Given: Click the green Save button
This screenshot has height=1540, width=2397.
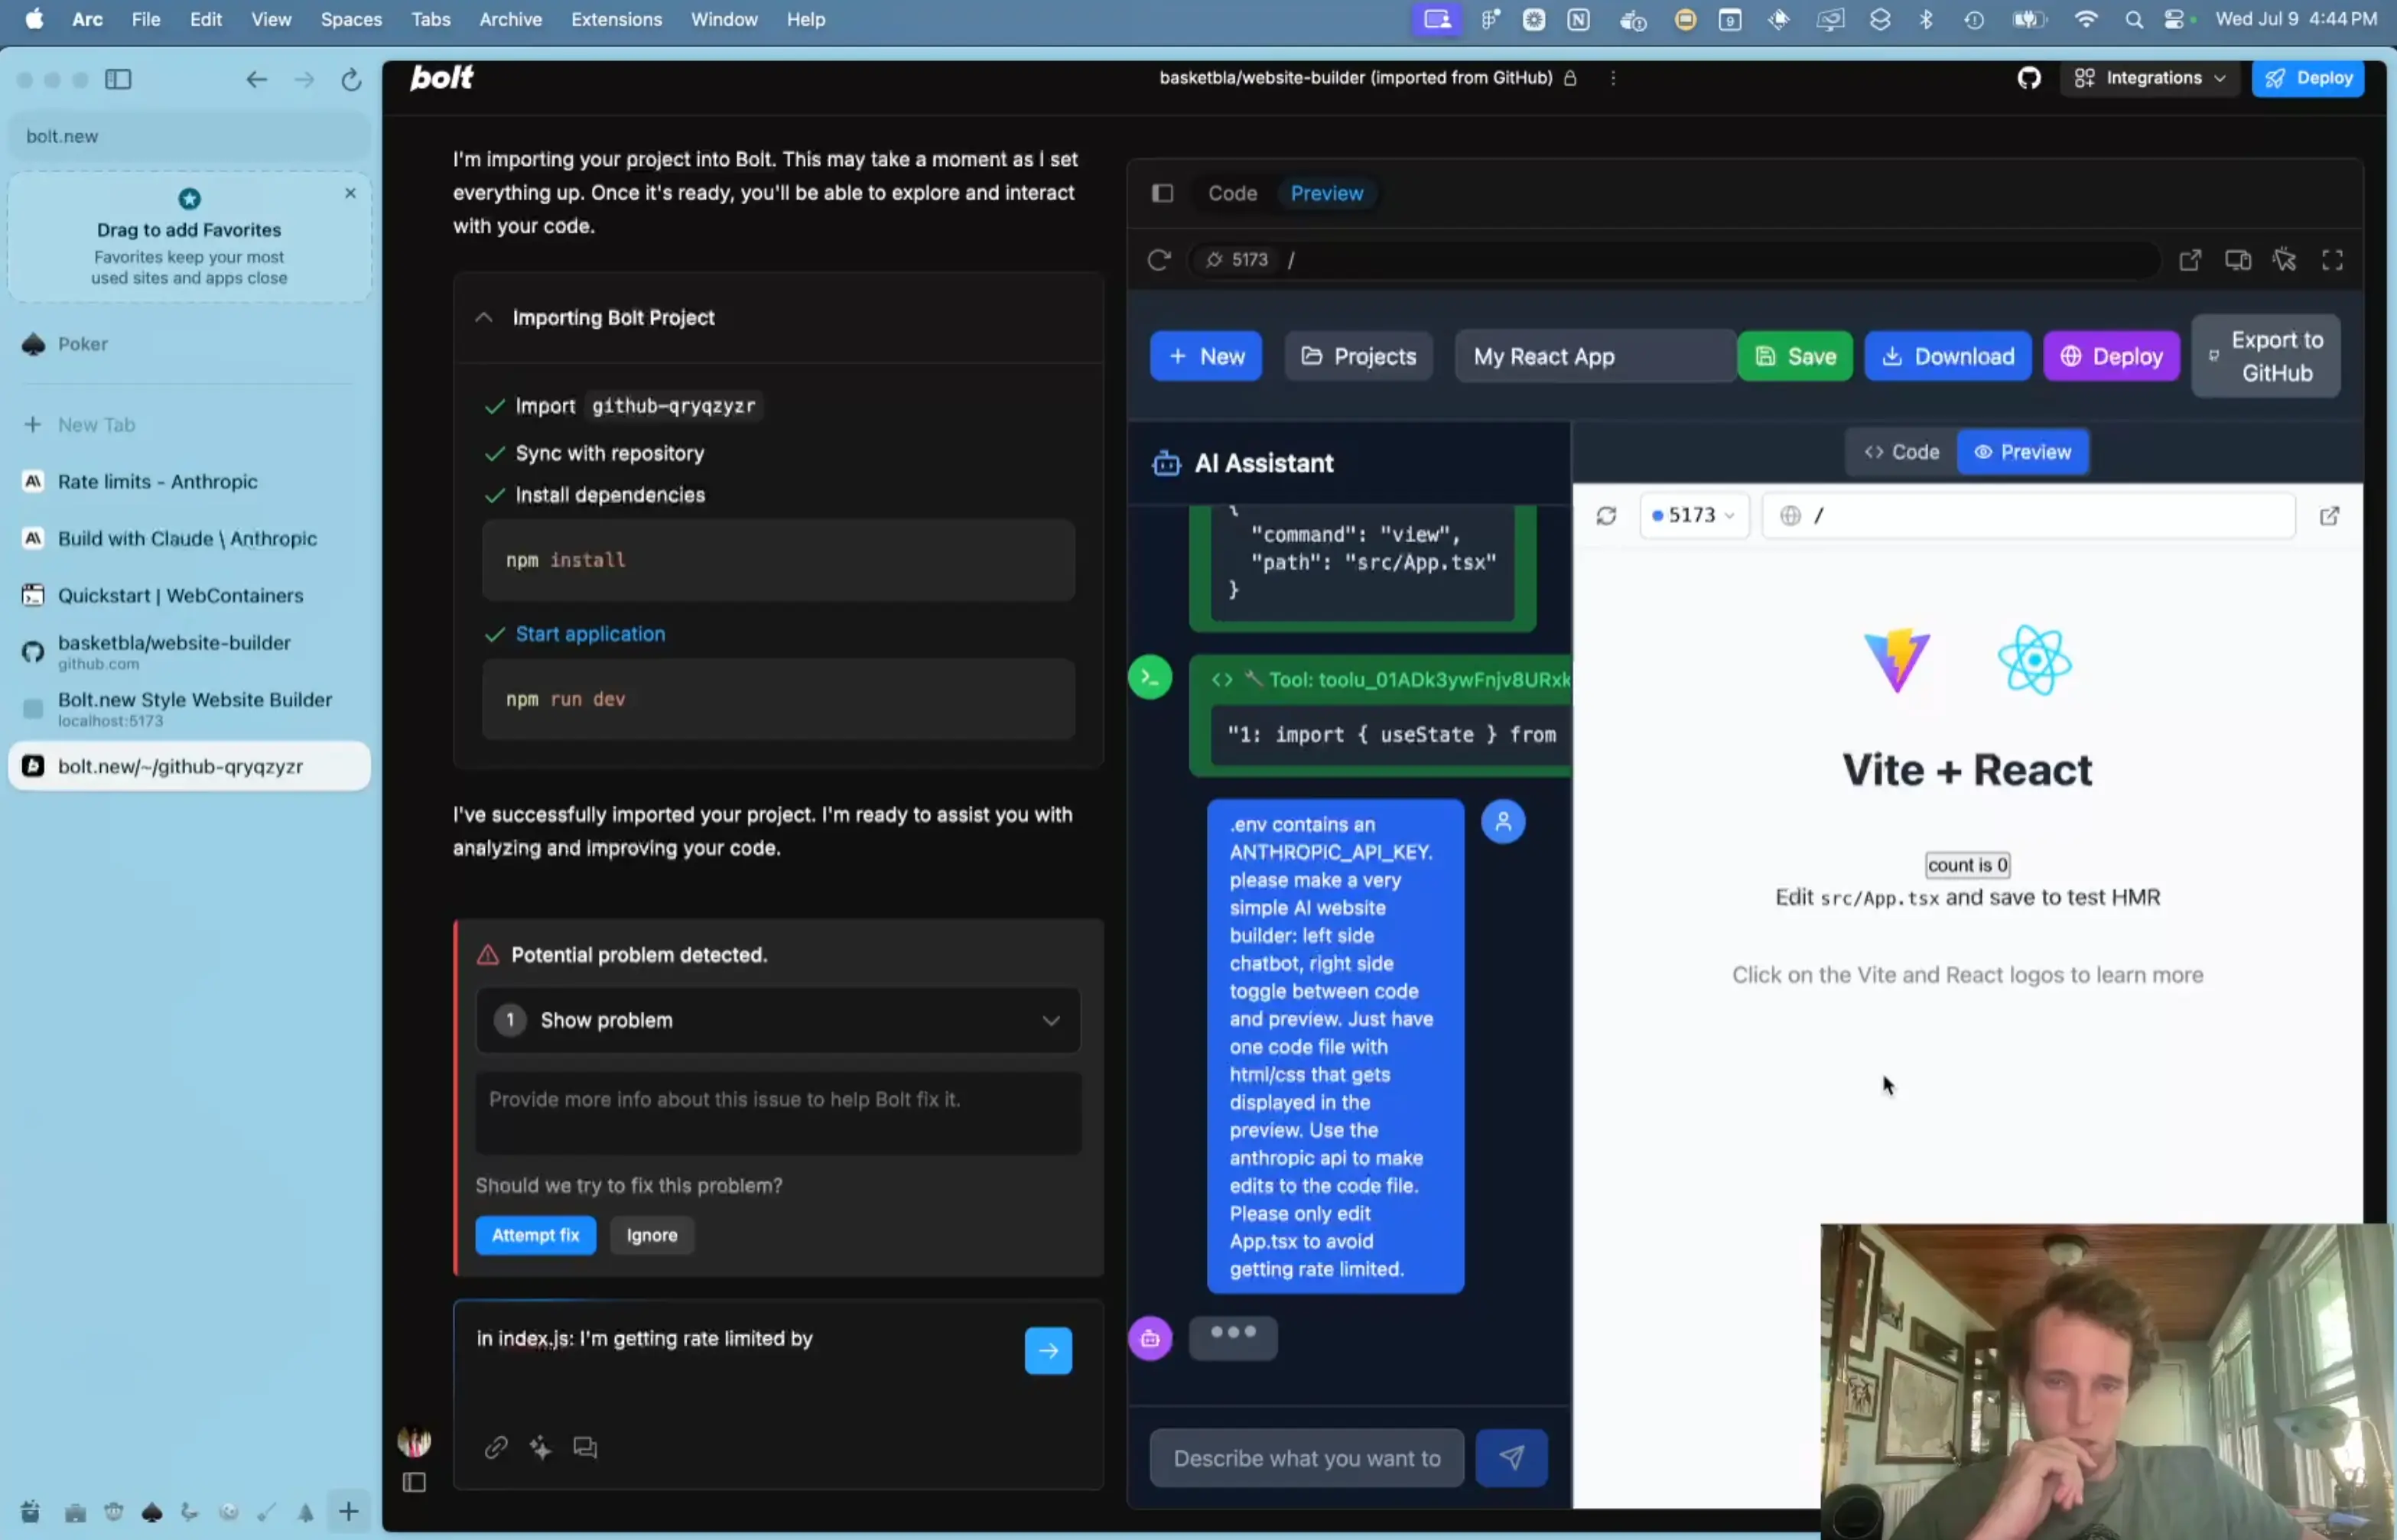Looking at the screenshot, I should 1795,356.
